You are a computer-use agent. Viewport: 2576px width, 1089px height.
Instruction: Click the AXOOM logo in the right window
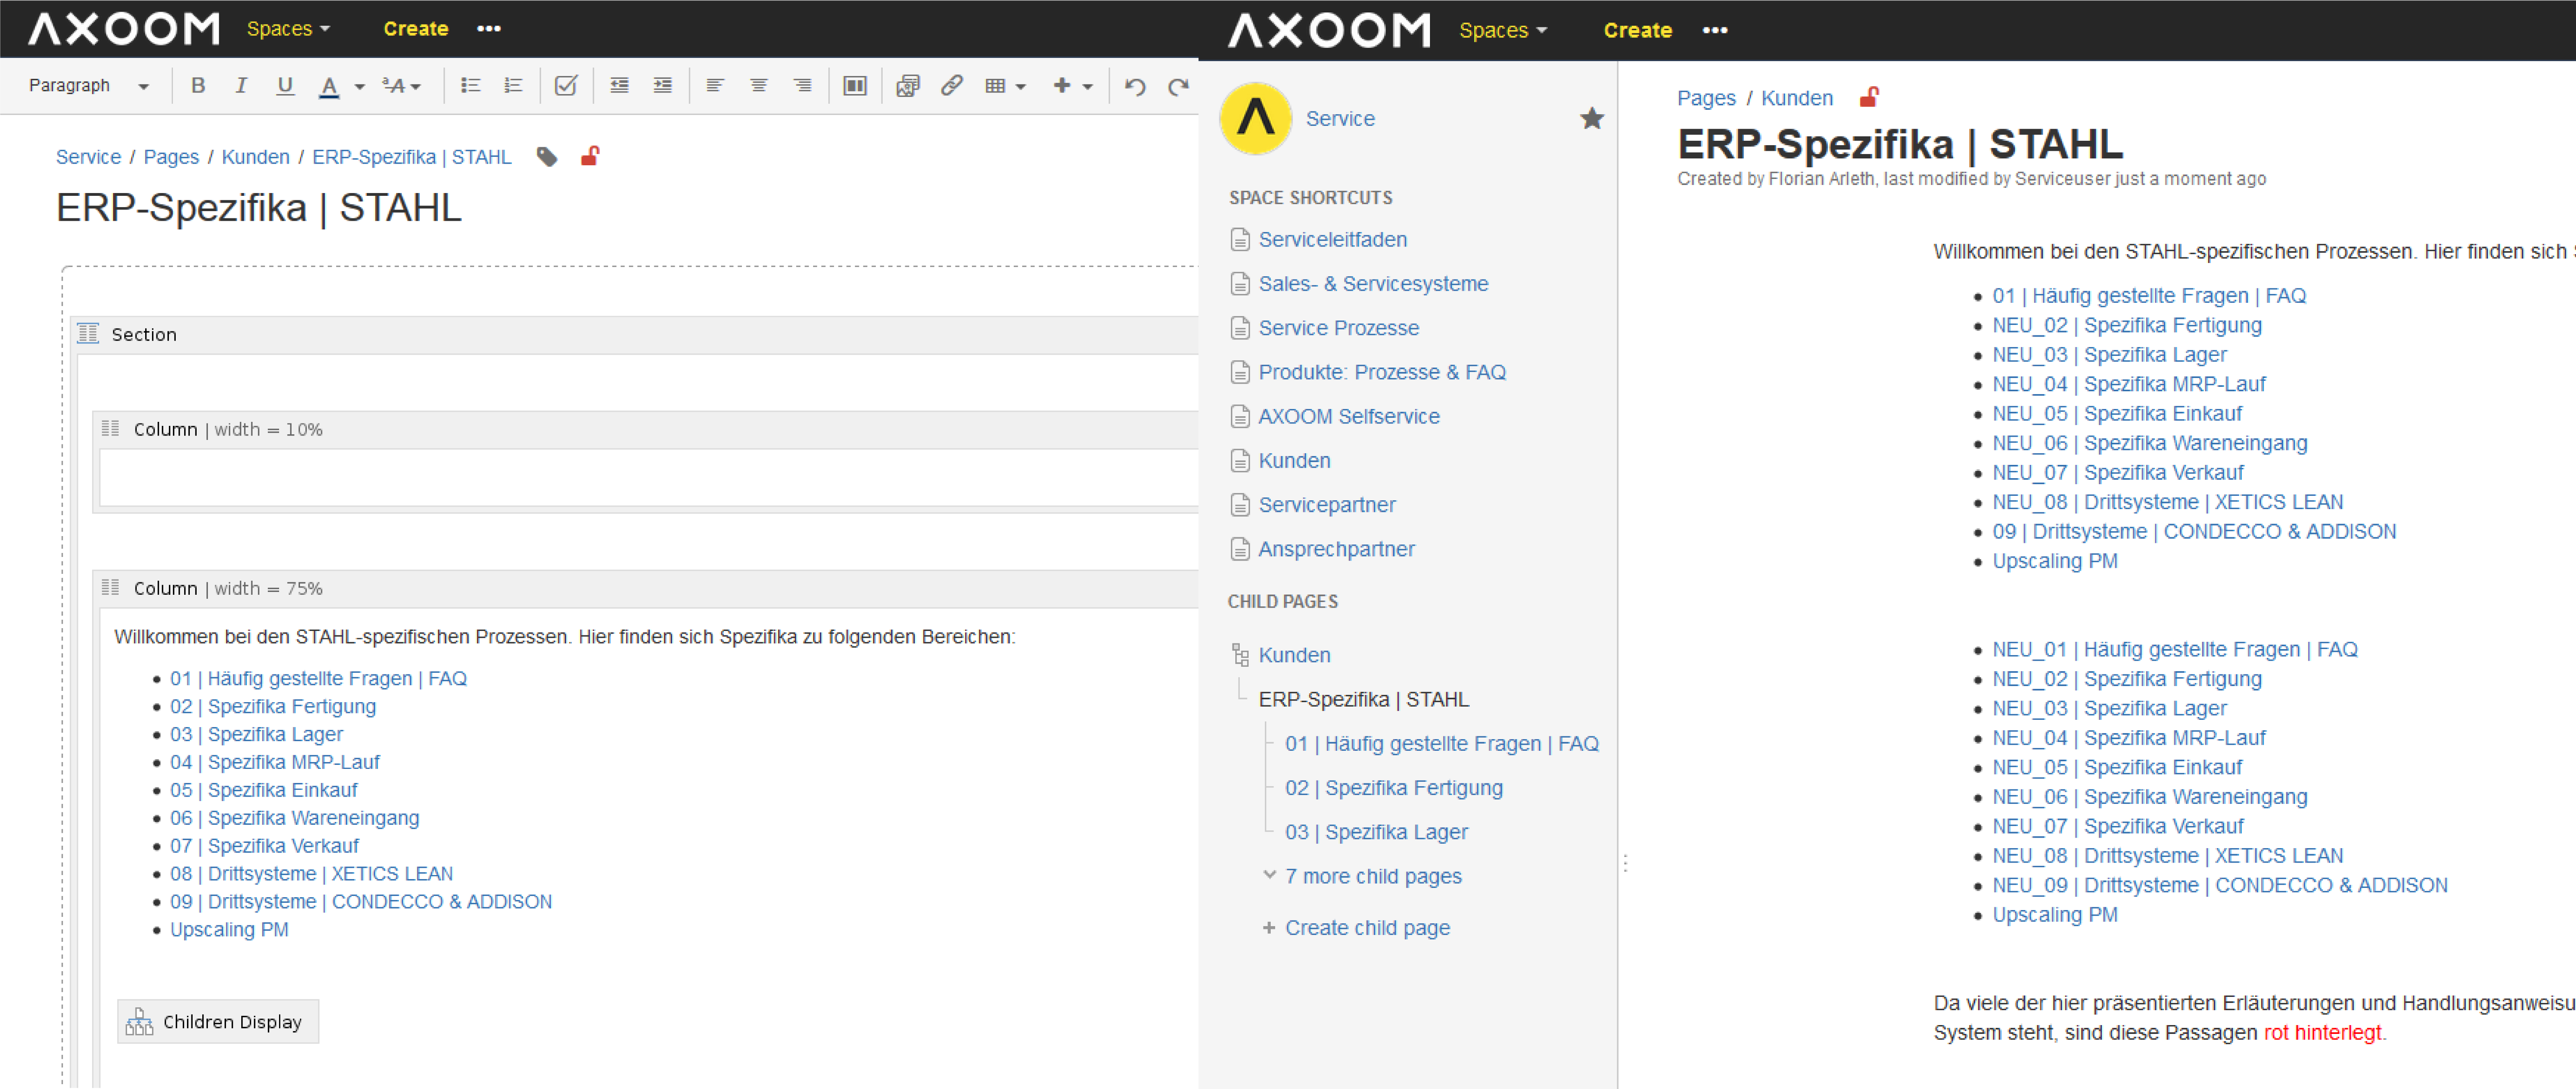[x=1329, y=30]
